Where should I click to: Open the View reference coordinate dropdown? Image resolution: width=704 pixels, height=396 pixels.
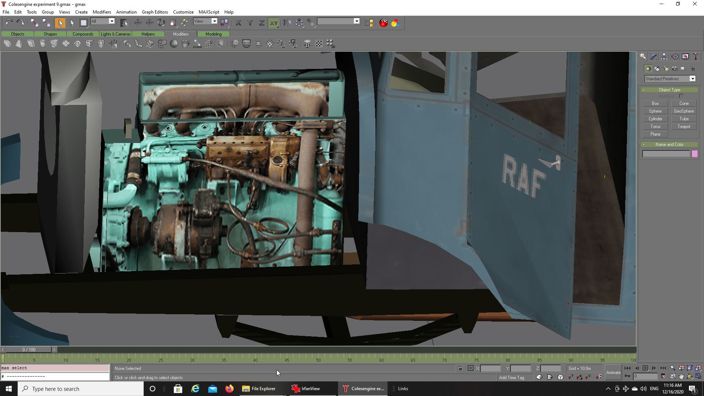pos(214,21)
